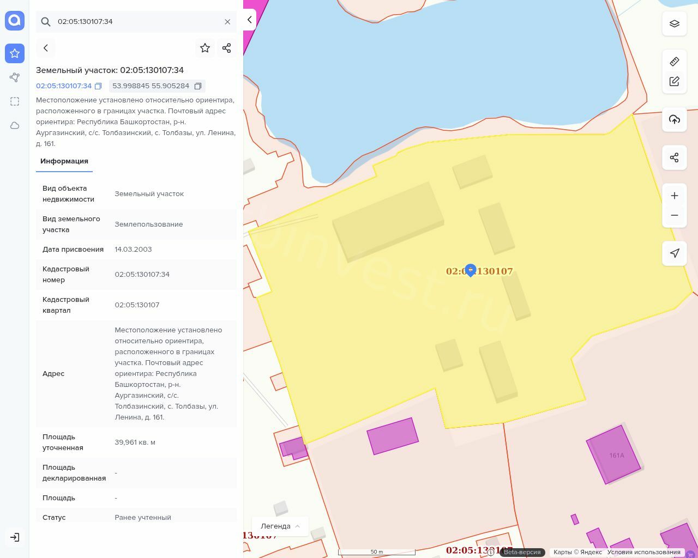Select the ruler measurement tool
This screenshot has height=558, width=698.
point(675,61)
